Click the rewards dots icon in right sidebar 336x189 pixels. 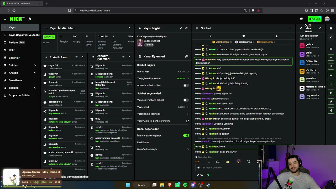(331, 111)
